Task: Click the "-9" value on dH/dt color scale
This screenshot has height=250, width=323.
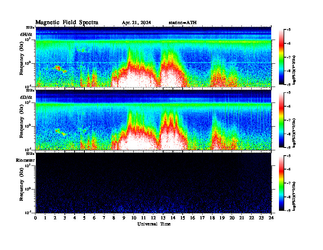Action: (x=289, y=85)
